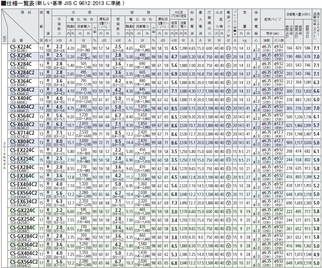322x268 pixels.
Task: Click the plug shape icon in the CS-X404C2 row
Action: click(228, 108)
